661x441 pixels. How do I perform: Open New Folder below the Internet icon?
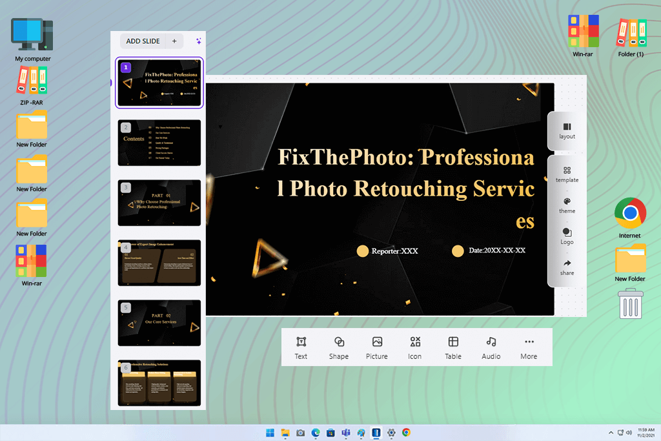point(630,263)
